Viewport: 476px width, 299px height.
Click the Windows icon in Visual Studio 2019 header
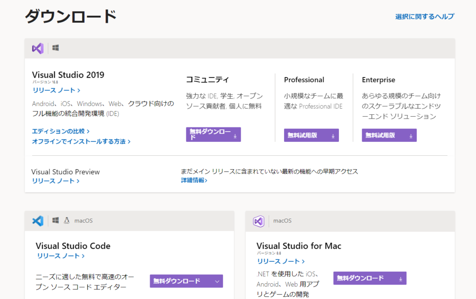[56, 48]
